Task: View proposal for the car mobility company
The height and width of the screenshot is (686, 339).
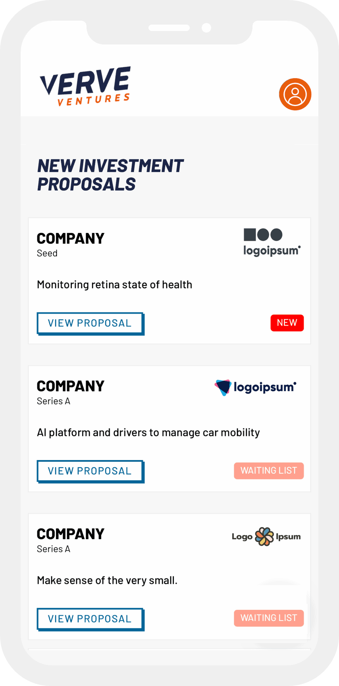Action: [90, 471]
